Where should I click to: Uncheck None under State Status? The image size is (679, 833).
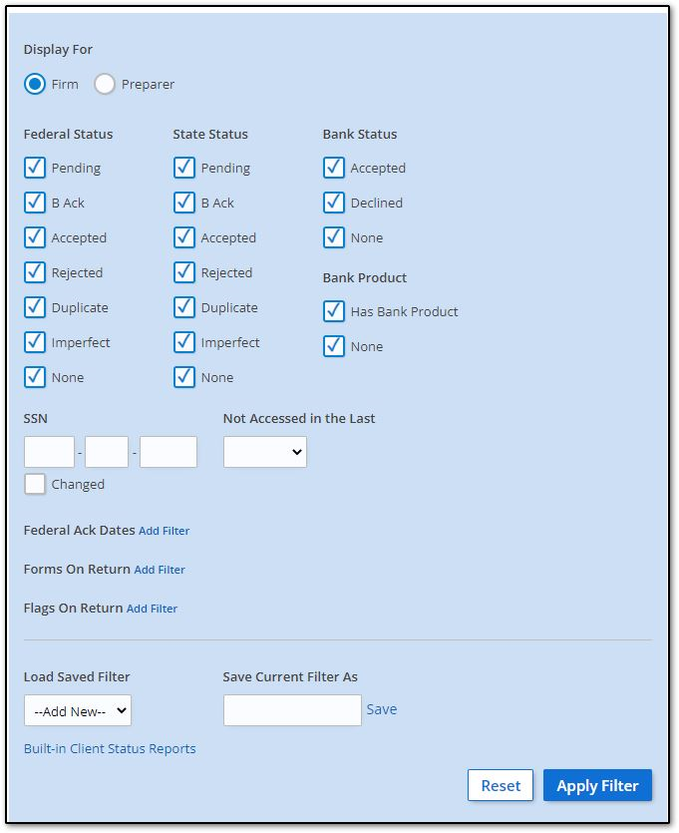[183, 377]
